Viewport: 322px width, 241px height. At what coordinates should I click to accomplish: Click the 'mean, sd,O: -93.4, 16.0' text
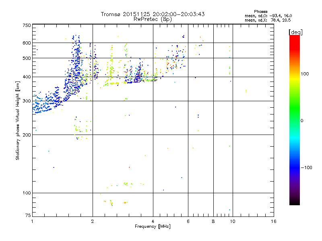268,16
